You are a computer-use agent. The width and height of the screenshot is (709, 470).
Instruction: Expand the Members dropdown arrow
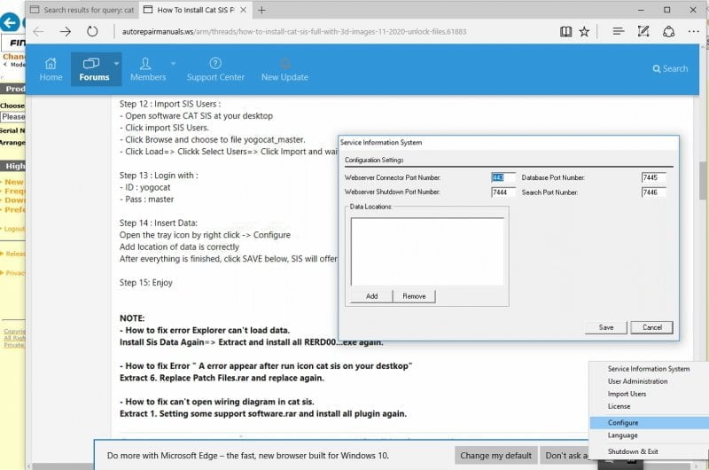pos(173,63)
